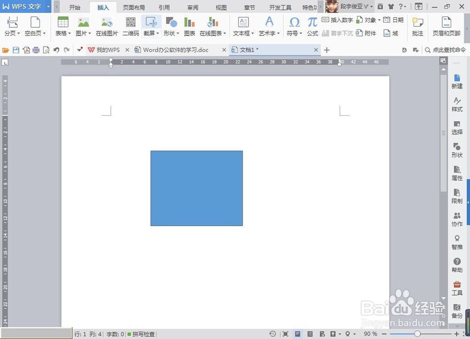Insert a picture with the 图片 icon
Screen dimensions: 470x339
83,22
